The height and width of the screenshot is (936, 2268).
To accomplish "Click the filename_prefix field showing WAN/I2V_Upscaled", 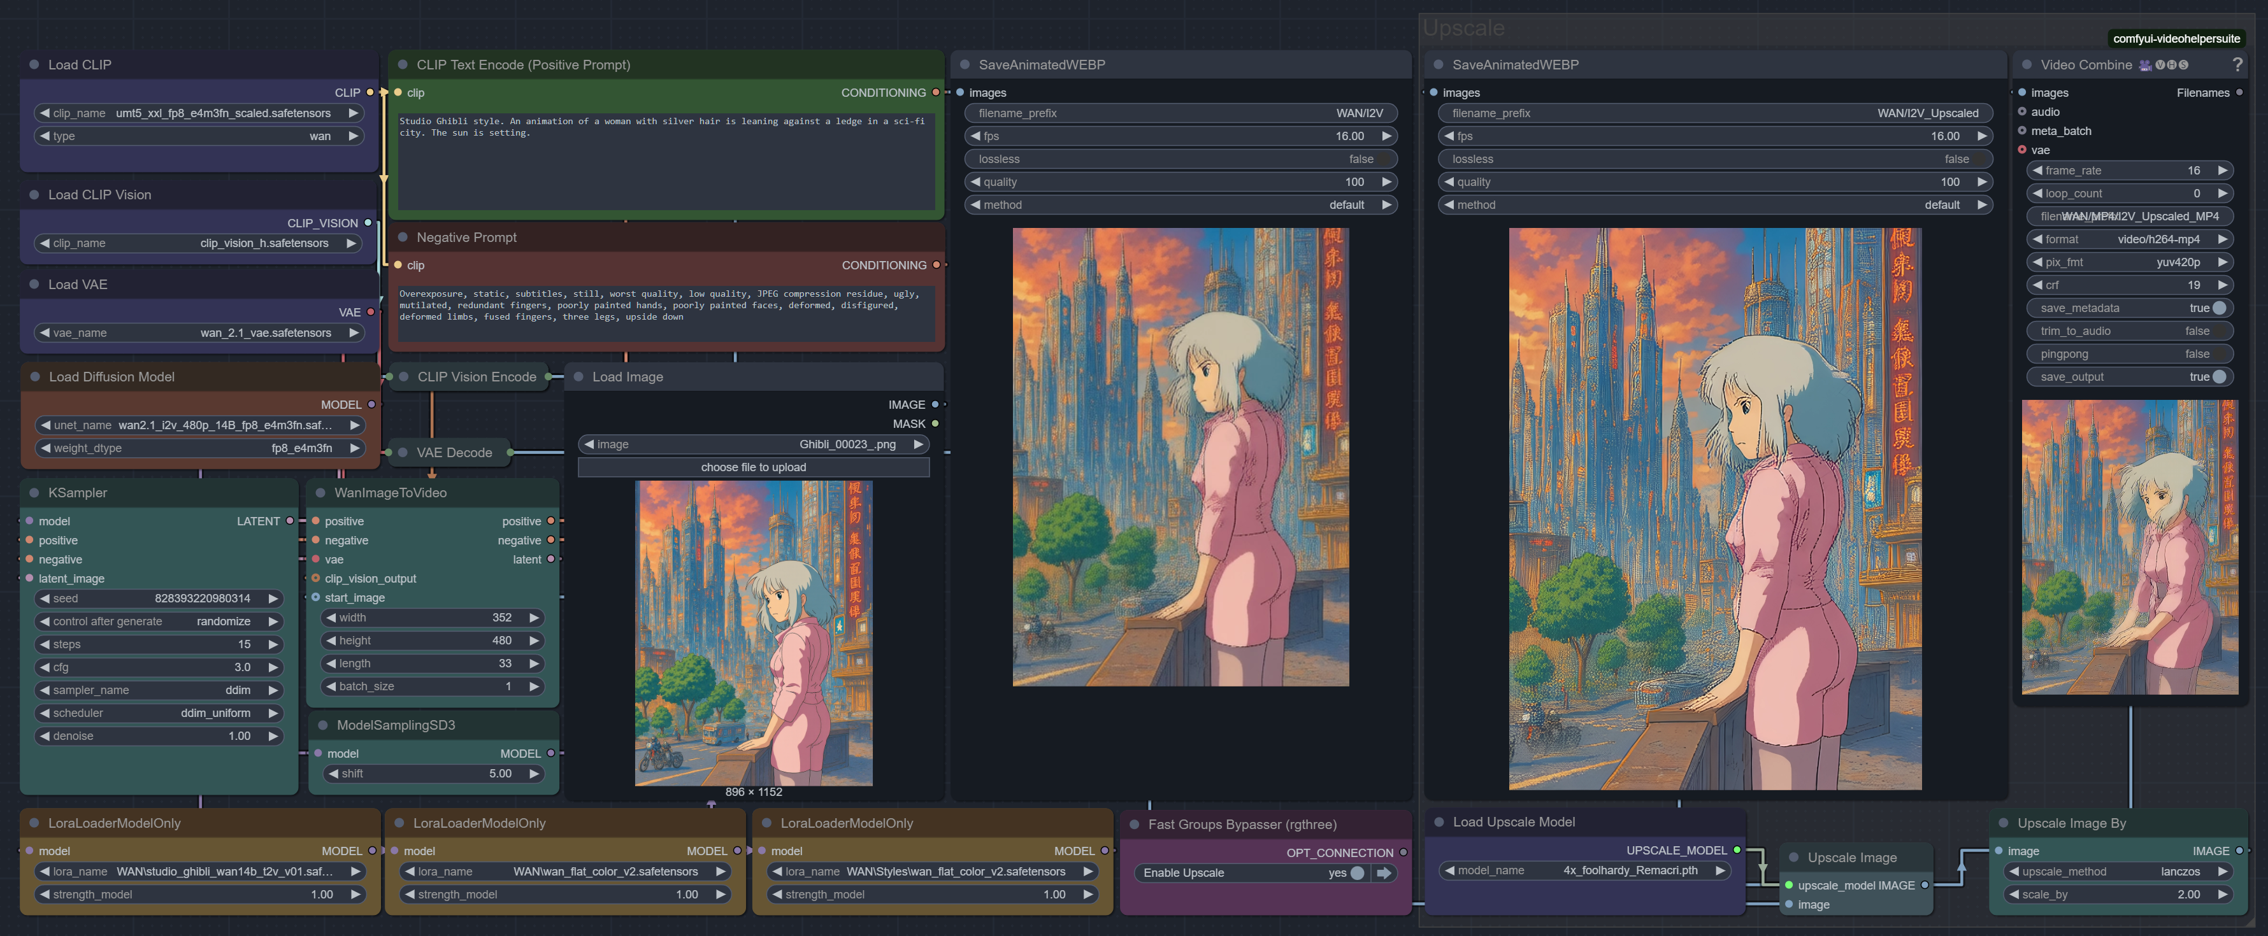I will 1715,113.
